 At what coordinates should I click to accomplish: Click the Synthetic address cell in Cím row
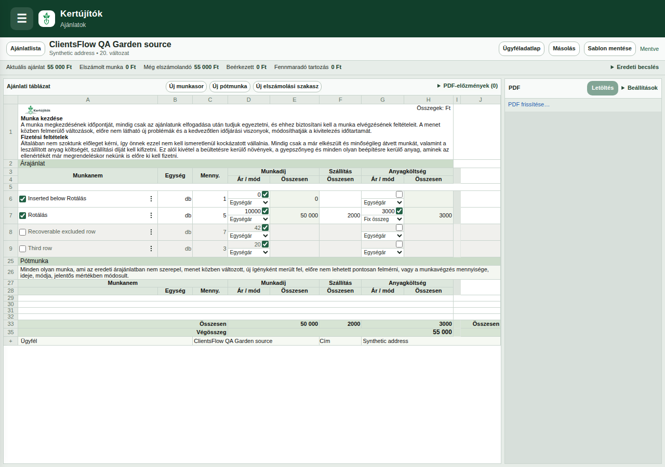coord(431,341)
